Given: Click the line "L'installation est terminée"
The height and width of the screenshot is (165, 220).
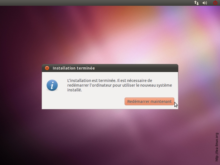Looking at the screenshot, I should 110,80.
